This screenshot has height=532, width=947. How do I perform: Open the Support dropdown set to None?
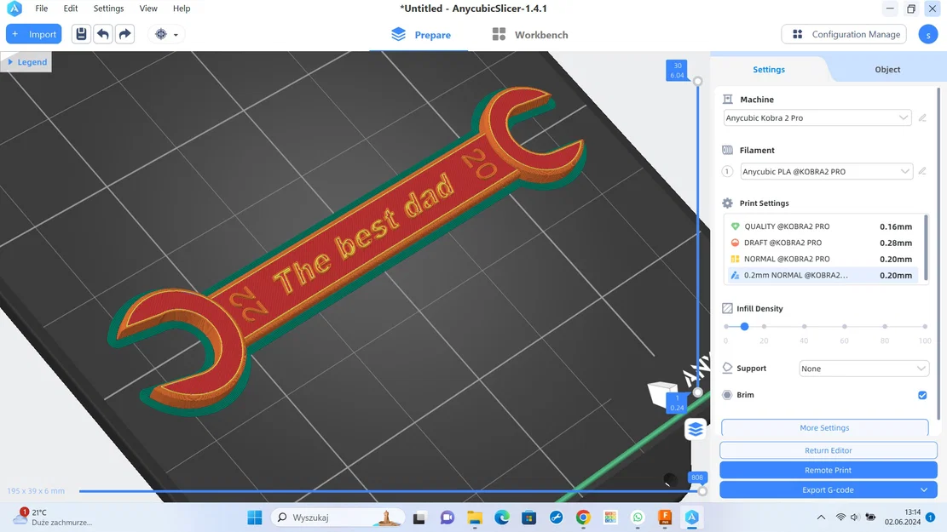click(x=863, y=369)
